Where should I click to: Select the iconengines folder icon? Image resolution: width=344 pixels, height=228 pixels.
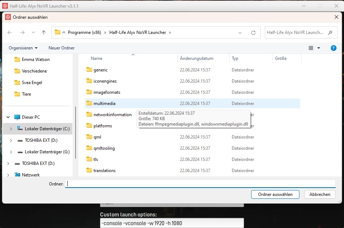click(89, 81)
